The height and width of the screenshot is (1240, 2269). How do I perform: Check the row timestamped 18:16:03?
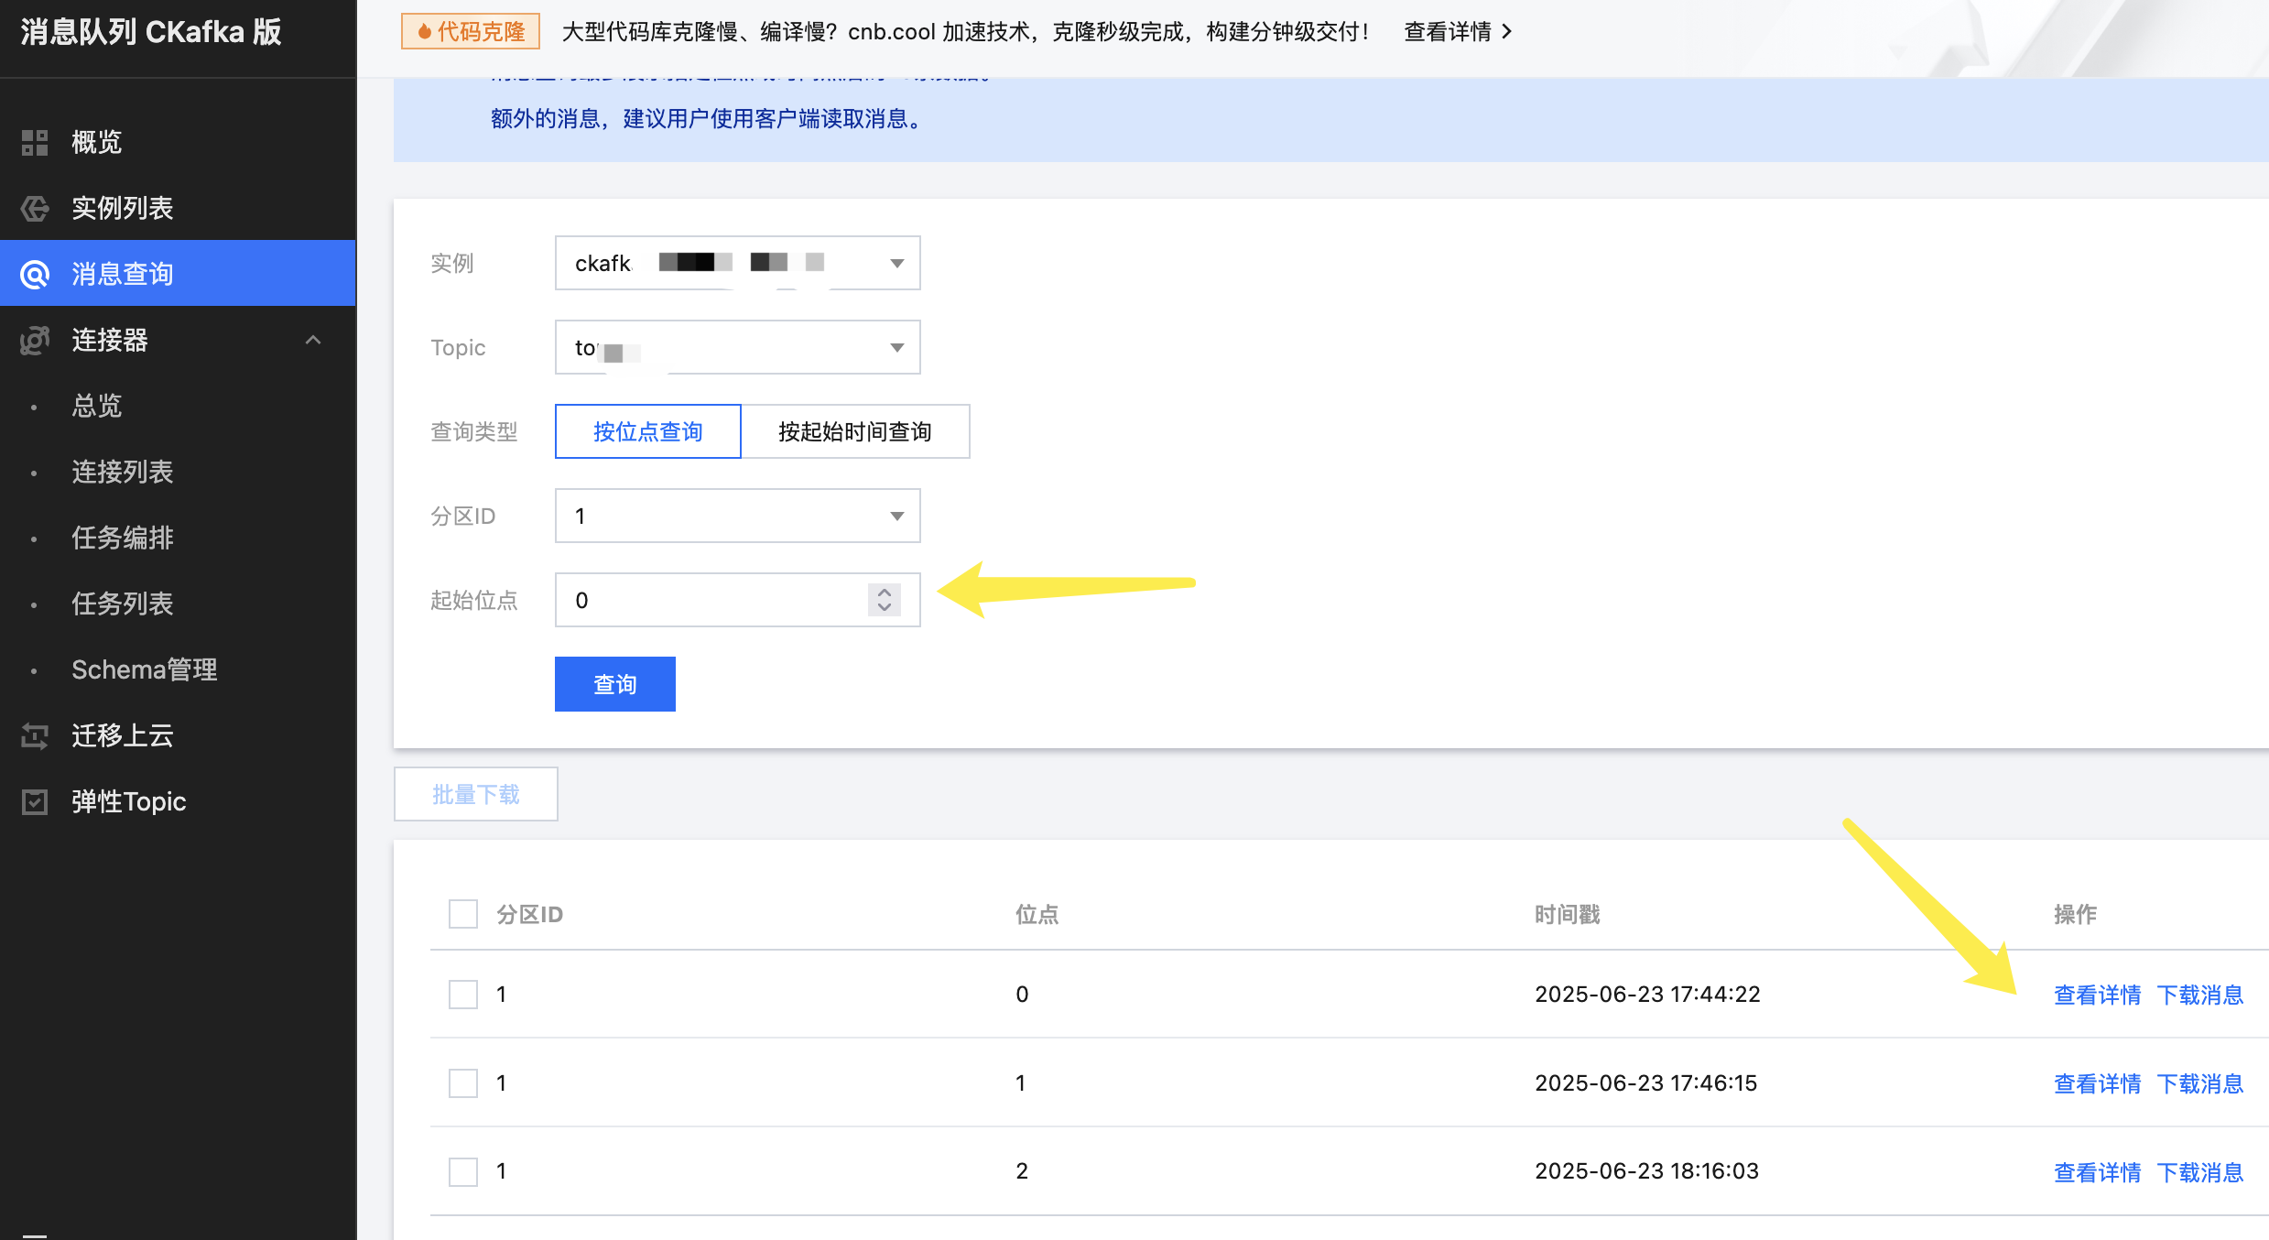463,1171
